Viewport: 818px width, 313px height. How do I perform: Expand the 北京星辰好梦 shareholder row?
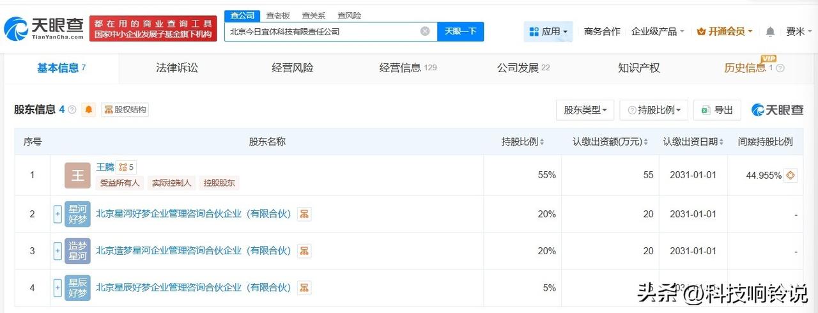(58, 288)
